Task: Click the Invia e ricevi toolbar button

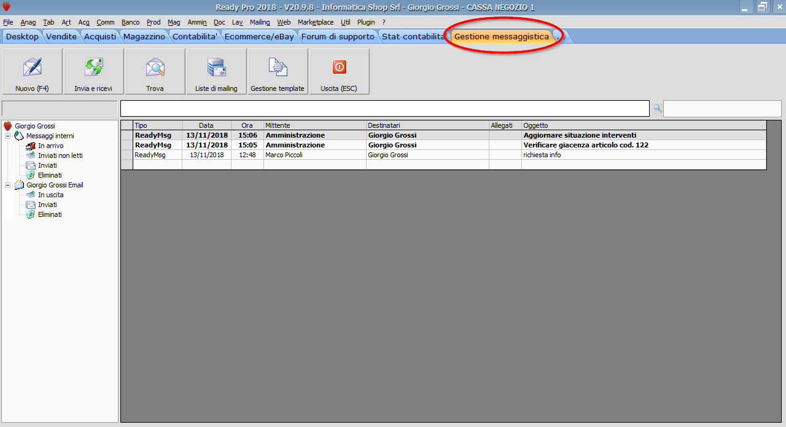Action: click(93, 71)
